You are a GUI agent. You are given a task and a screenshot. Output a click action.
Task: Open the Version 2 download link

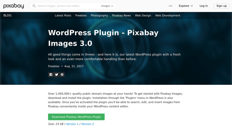click(88, 124)
